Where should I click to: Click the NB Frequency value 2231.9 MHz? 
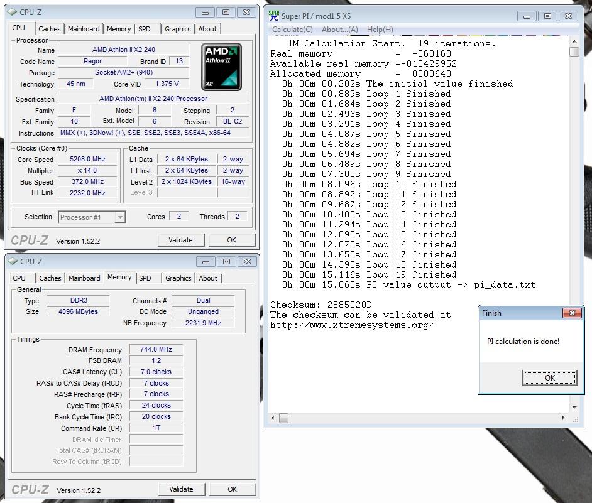(203, 323)
